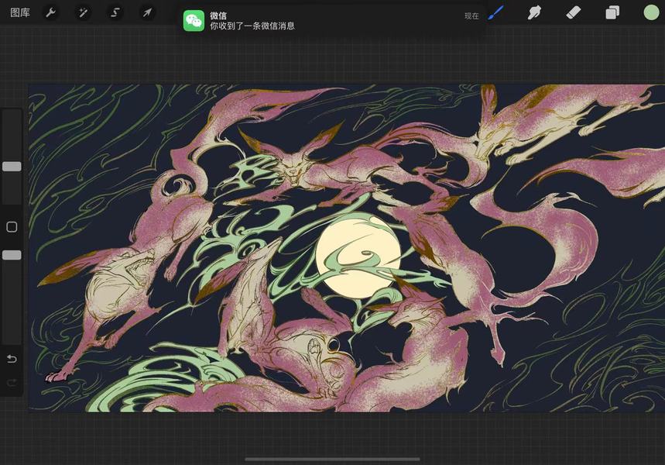Click the 现在 timestamp in notification
This screenshot has width=665, height=465.
(471, 16)
